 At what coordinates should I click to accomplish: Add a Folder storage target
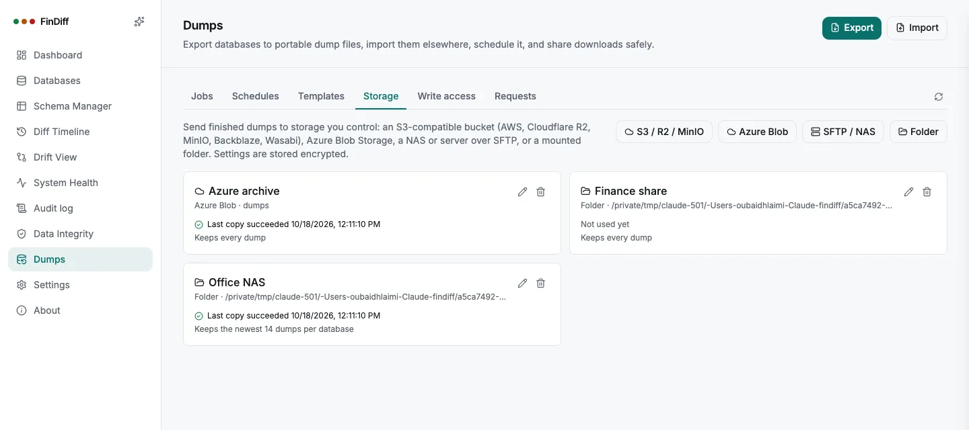(918, 132)
